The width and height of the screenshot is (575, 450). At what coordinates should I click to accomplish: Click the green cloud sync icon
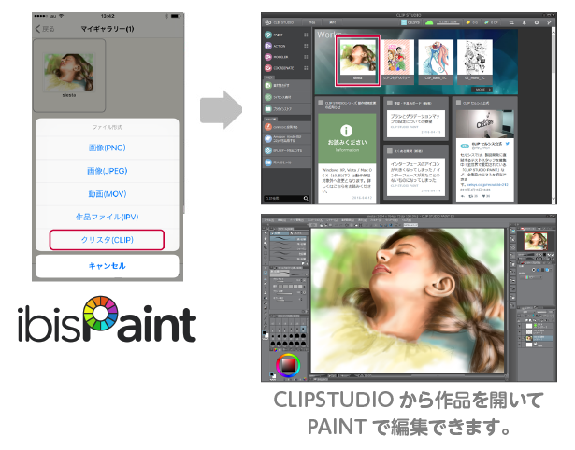click(429, 22)
